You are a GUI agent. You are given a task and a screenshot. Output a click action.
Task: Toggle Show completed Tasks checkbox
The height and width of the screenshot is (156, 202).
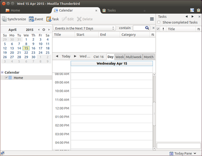(159, 22)
